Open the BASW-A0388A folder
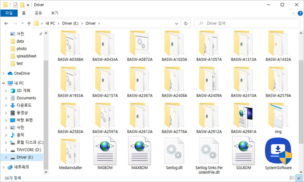This screenshot has width=304, height=182. click(x=70, y=46)
